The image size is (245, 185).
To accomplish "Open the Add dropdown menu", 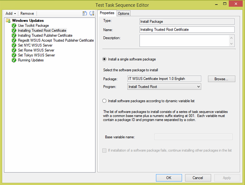I will [x=10, y=14].
